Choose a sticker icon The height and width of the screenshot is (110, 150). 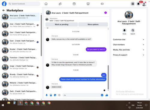(x=55, y=95)
